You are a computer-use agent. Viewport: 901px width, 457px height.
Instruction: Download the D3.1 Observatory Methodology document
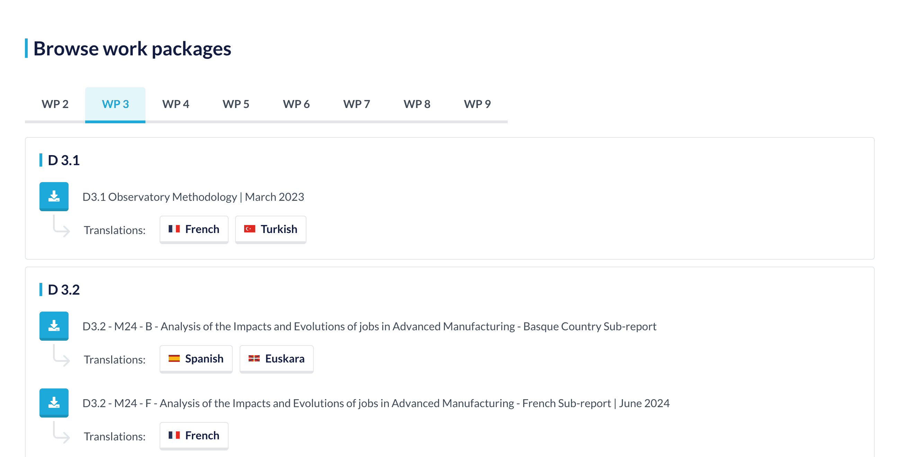[x=54, y=196]
